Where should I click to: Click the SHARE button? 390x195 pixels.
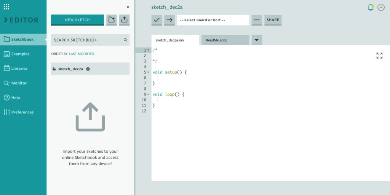click(x=273, y=20)
